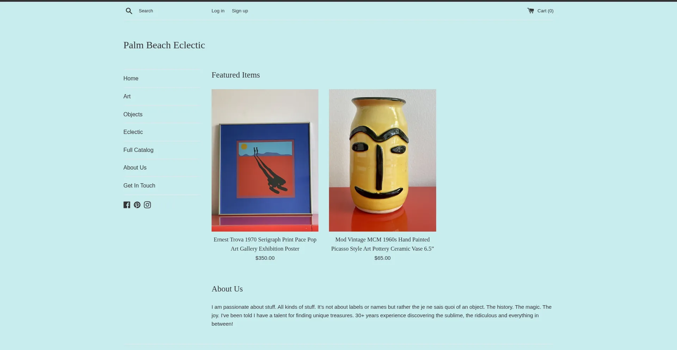Viewport: 677px width, 350px height.
Task: Click the Log in link
Action: click(x=218, y=11)
